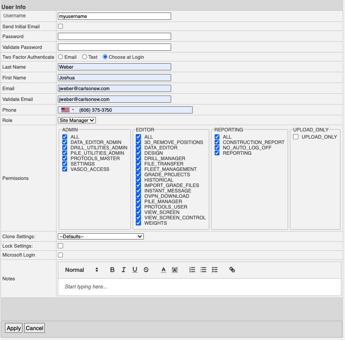The height and width of the screenshot is (340, 345).
Task: Open text background color picker in Notes
Action: (175, 270)
